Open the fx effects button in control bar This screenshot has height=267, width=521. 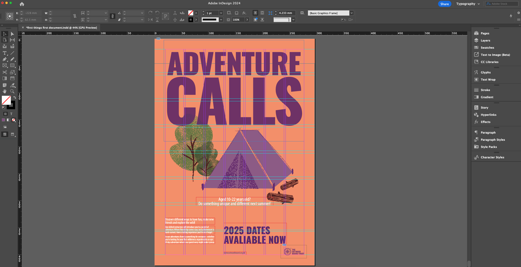(244, 13)
